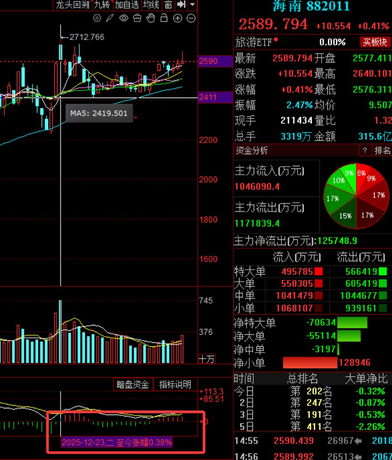Click the MA5: 2419.501 tooltip

tap(99, 113)
